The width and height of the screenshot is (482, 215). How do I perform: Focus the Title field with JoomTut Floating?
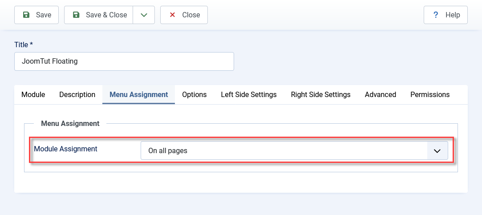click(124, 61)
